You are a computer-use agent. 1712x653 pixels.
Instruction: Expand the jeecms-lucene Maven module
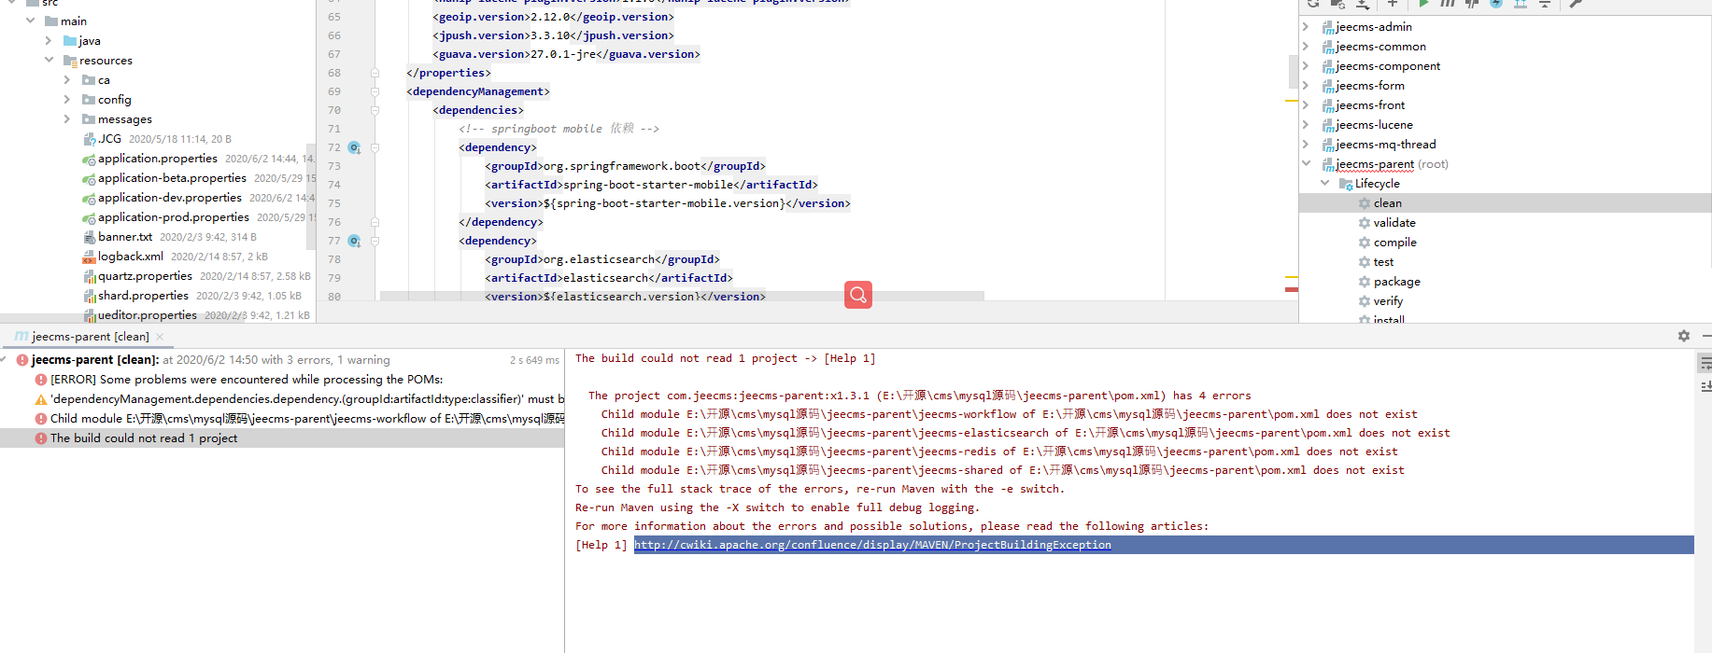[1306, 125]
